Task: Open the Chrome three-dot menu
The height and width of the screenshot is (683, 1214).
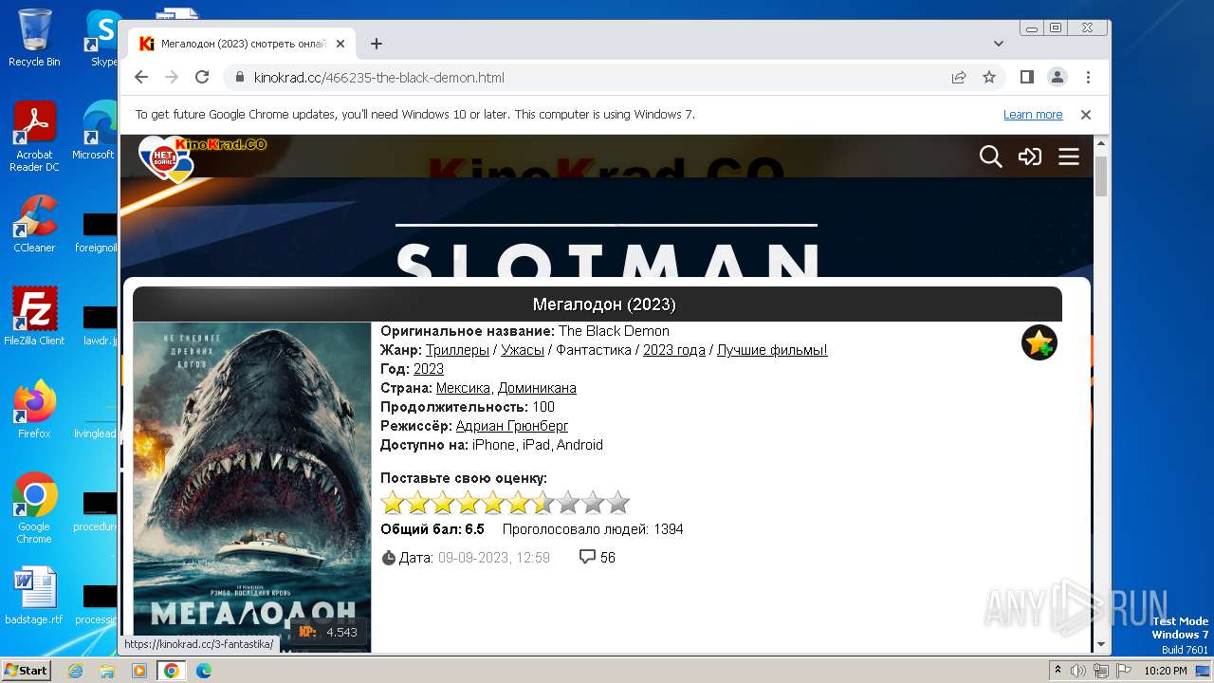Action: (1088, 77)
